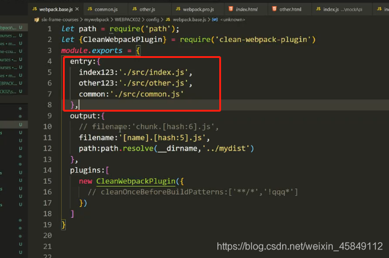Select the config breadcrumb folder

tap(152, 20)
